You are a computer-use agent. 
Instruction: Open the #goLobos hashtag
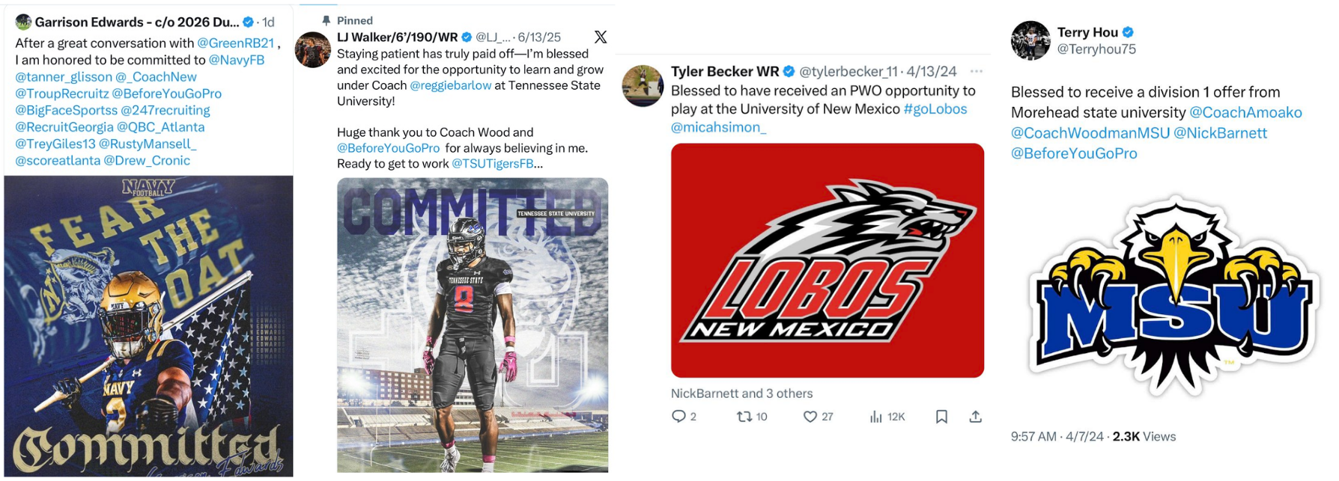click(x=935, y=108)
